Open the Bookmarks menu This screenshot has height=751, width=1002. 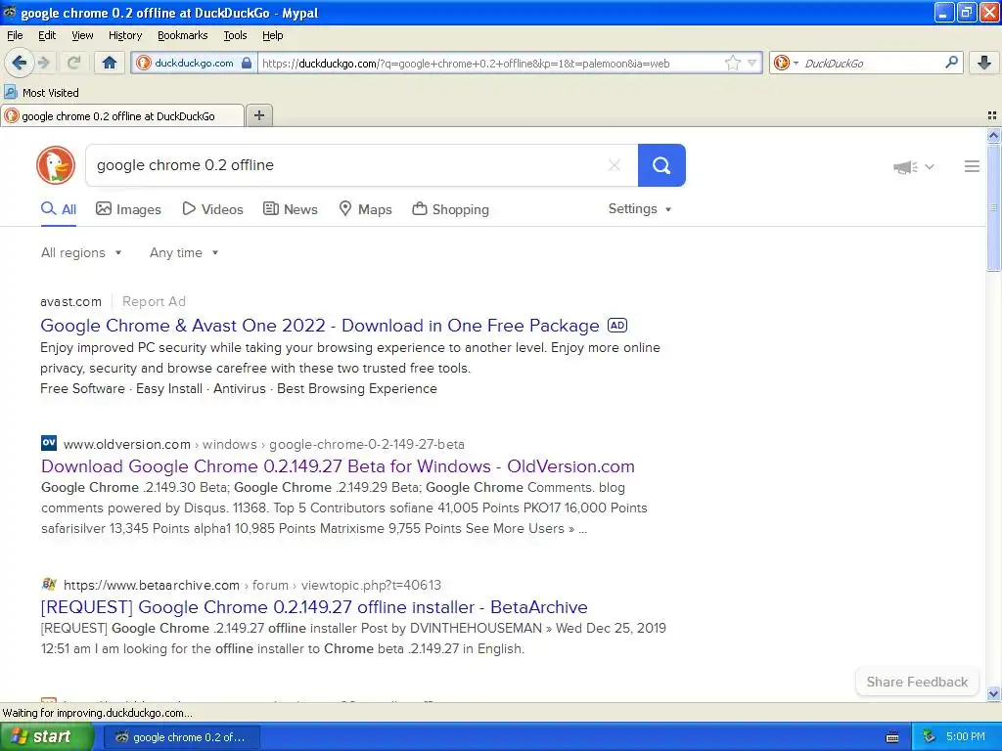point(182,35)
